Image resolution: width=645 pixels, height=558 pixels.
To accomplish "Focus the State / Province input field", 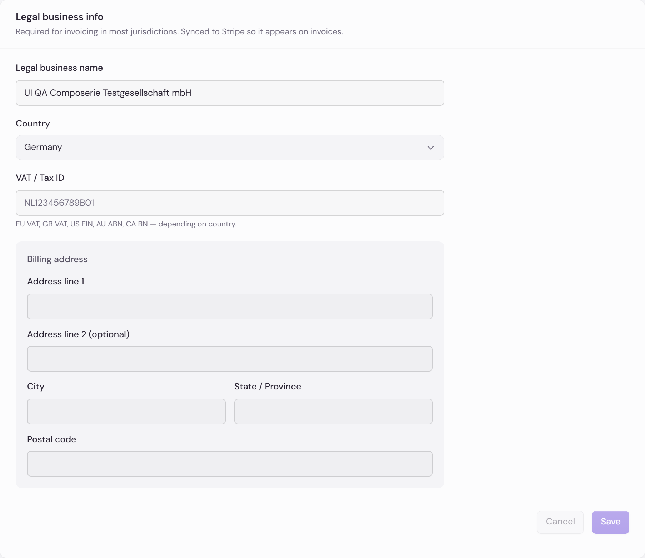I will click(x=333, y=412).
